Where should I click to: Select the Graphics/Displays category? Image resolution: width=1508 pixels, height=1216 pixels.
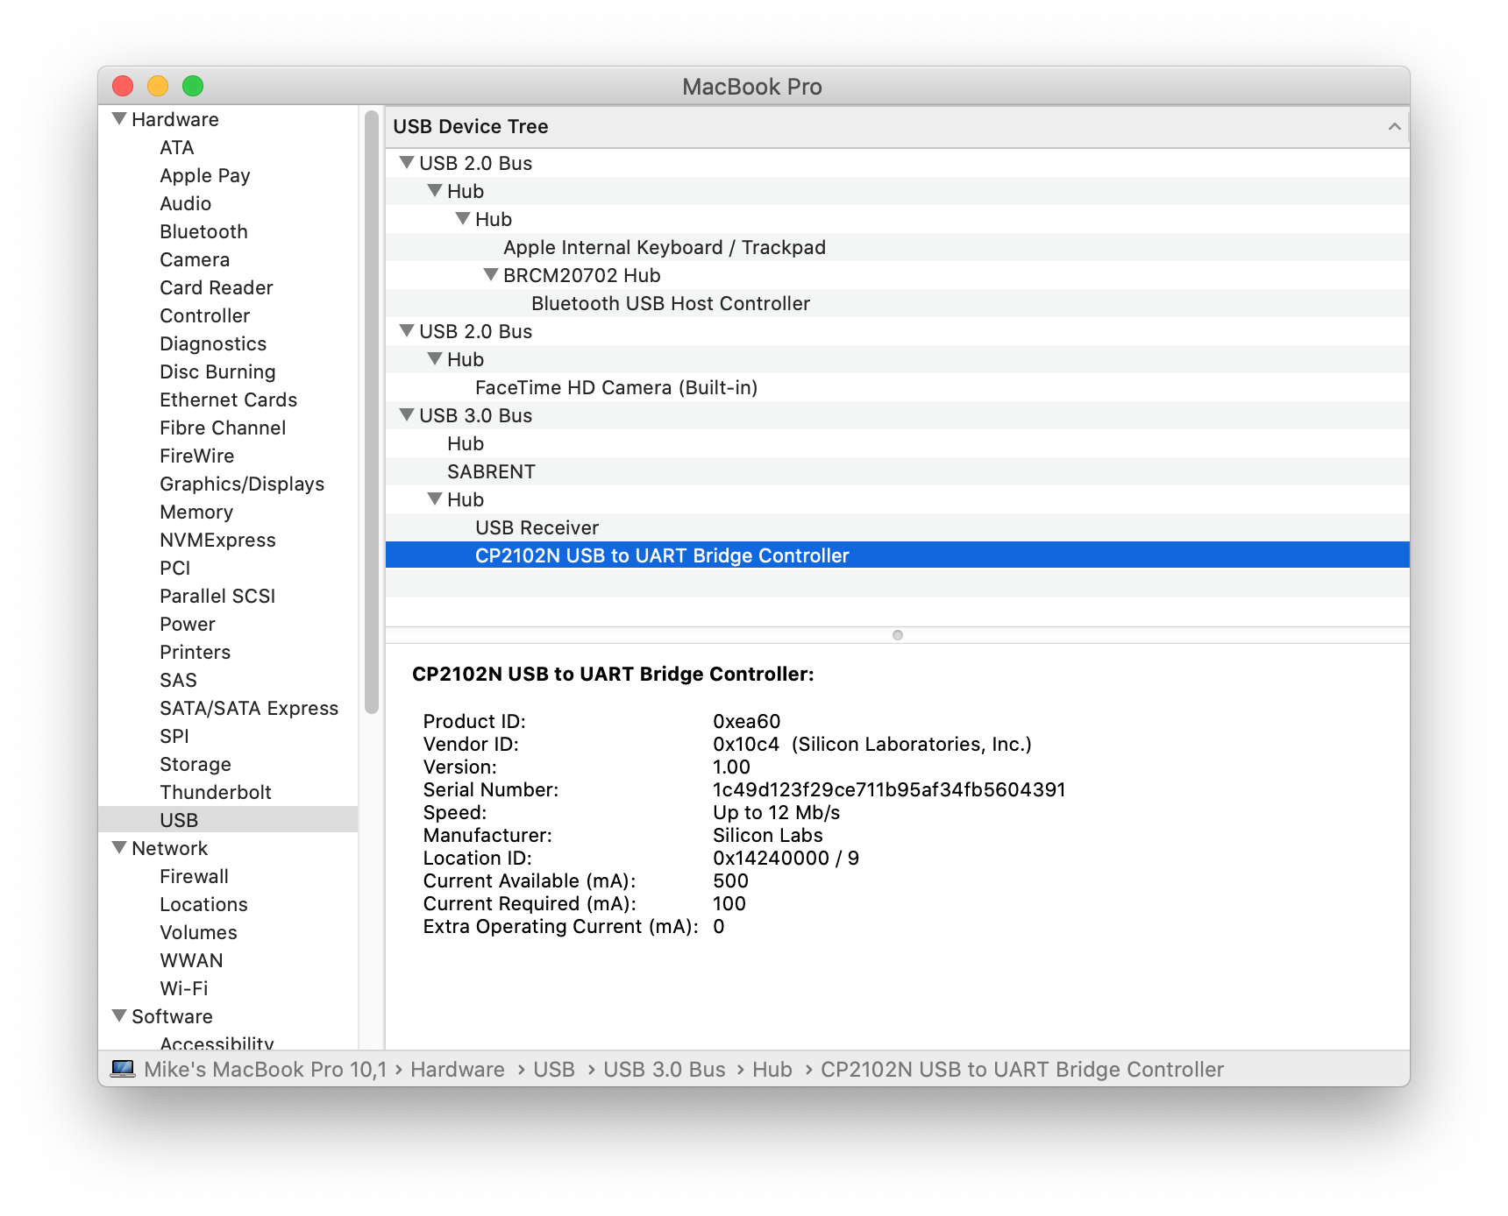pos(242,484)
